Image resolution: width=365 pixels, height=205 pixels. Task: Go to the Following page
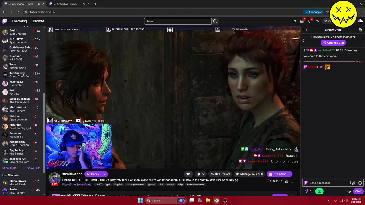[x=19, y=21]
